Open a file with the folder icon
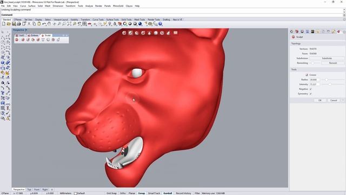 (x=9, y=24)
